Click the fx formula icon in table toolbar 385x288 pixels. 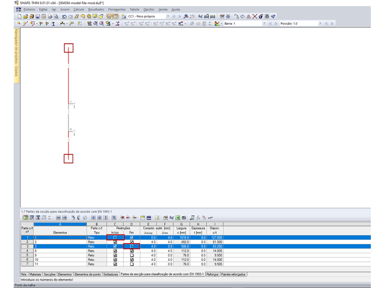198,217
